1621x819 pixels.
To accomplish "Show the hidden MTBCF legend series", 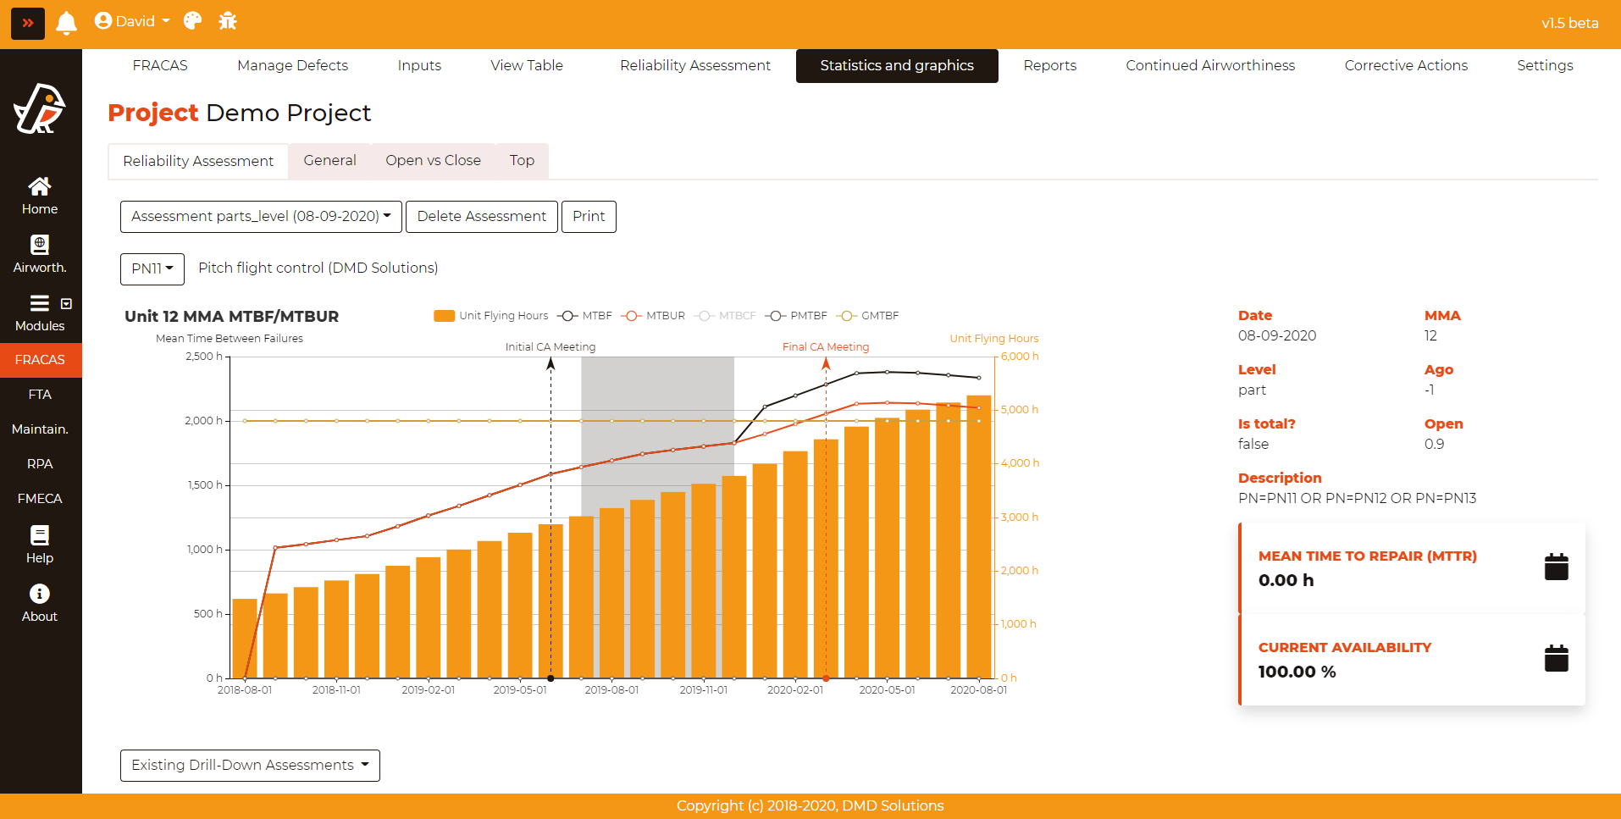I will [x=725, y=316].
